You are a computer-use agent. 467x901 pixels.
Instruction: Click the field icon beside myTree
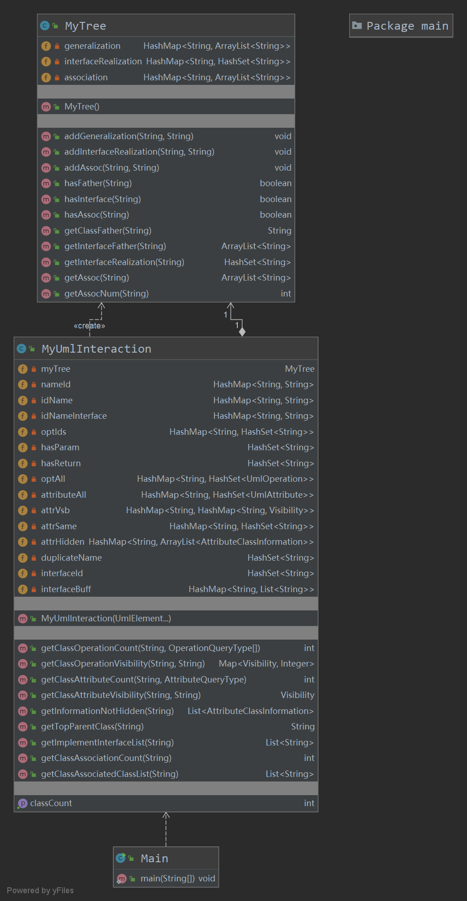pos(23,369)
